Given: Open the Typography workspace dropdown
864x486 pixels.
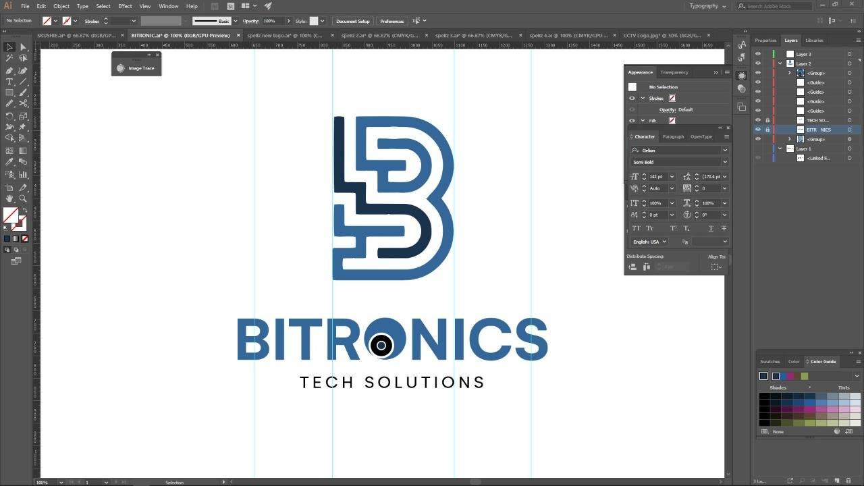Looking at the screenshot, I should 707,6.
